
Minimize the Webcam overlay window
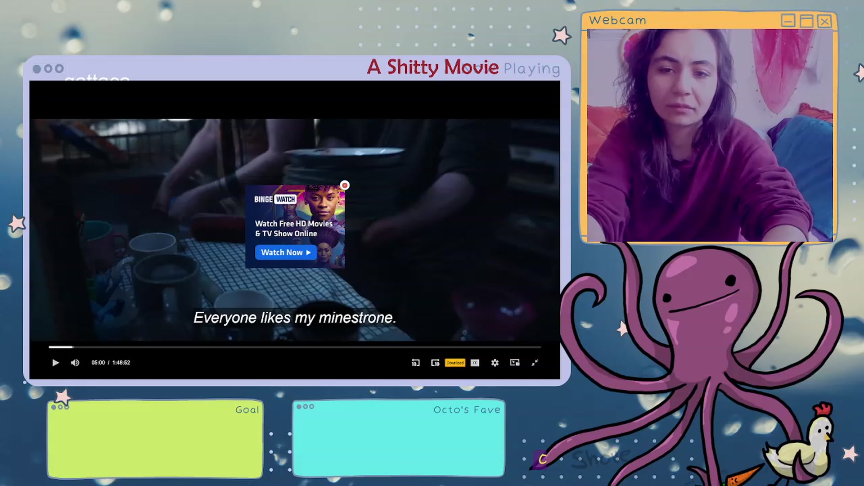point(788,21)
